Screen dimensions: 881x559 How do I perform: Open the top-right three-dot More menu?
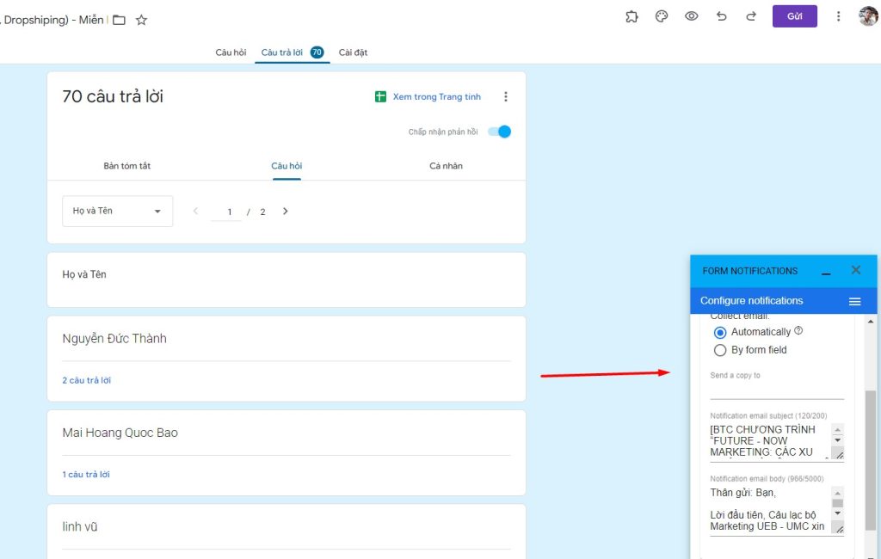click(x=839, y=16)
